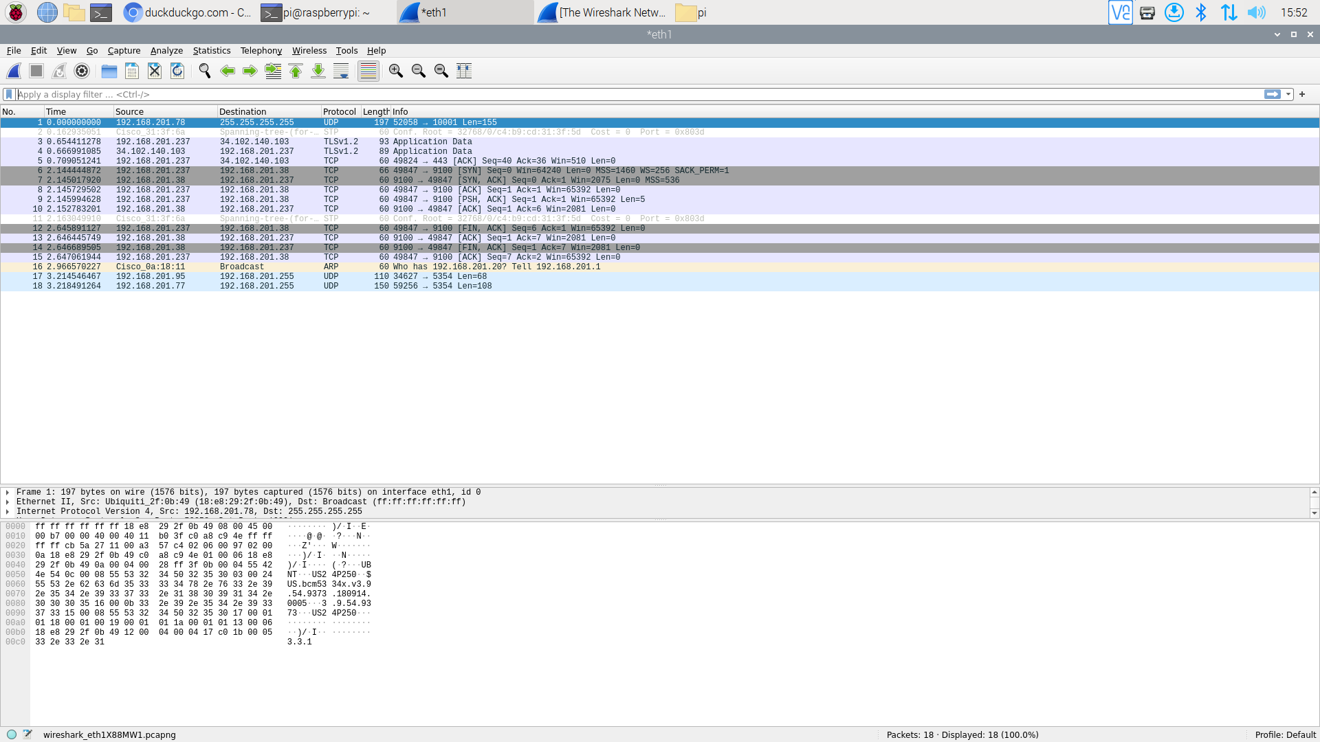Reload this capture file via the toolbar
The image size is (1320, 742).
[177, 71]
